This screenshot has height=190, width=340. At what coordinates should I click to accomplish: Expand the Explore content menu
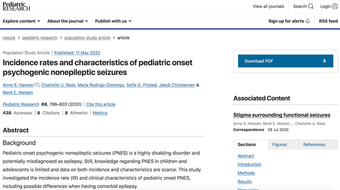[x=22, y=21]
